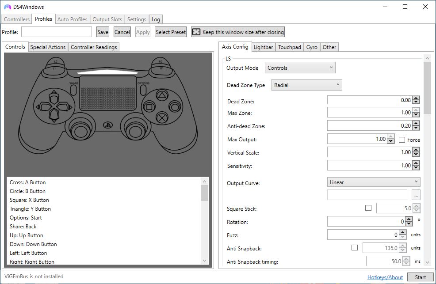The height and width of the screenshot is (284, 436).
Task: Decrease Anti-dead Zone with down arrow
Action: coord(416,128)
